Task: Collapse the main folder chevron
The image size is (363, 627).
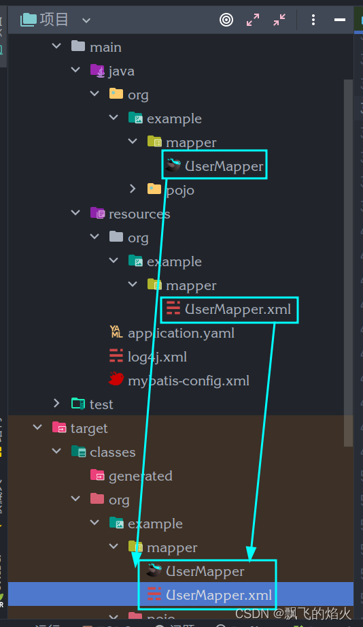Action: point(56,46)
